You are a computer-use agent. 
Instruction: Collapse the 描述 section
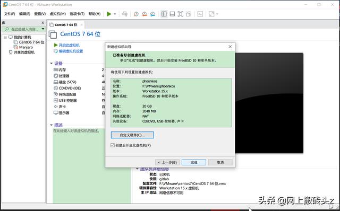(52, 125)
